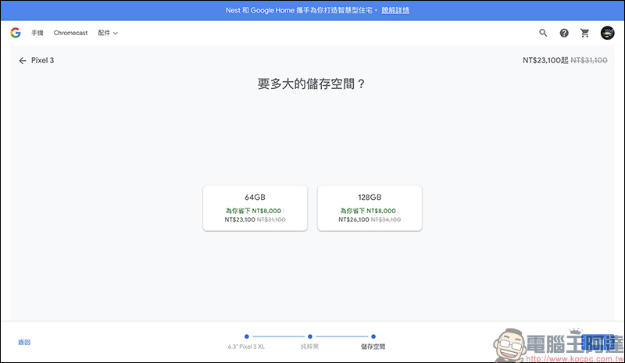Image resolution: width=625 pixels, height=363 pixels.
Task: Open the account profile avatar
Action: [x=608, y=33]
